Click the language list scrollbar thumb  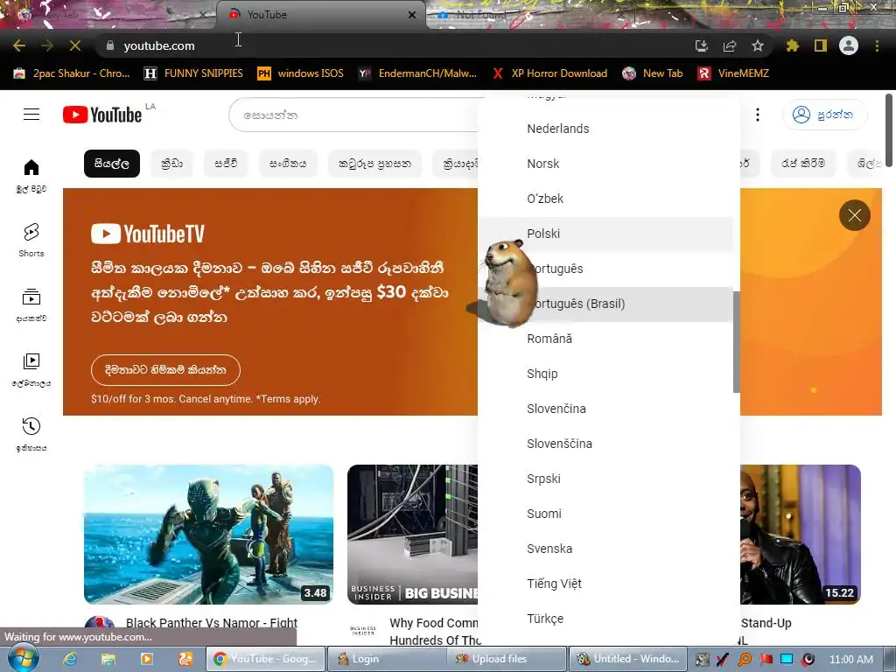pos(737,342)
